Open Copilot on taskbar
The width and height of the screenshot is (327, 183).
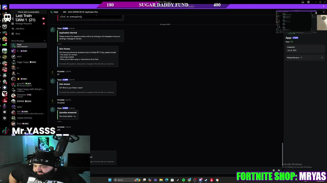pyautogui.click(x=150, y=180)
